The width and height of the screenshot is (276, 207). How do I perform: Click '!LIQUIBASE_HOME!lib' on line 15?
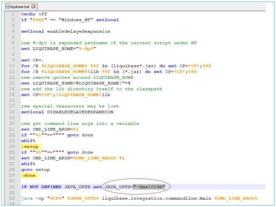click(x=83, y=95)
